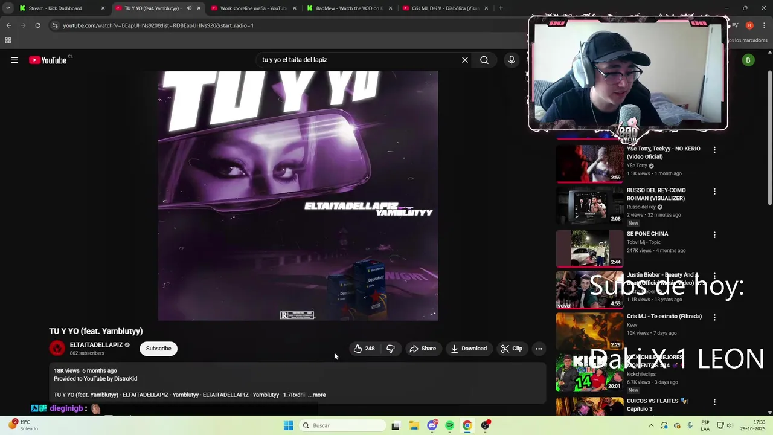Open the clock showing 17:33
This screenshot has width=773, height=435.
point(752,425)
